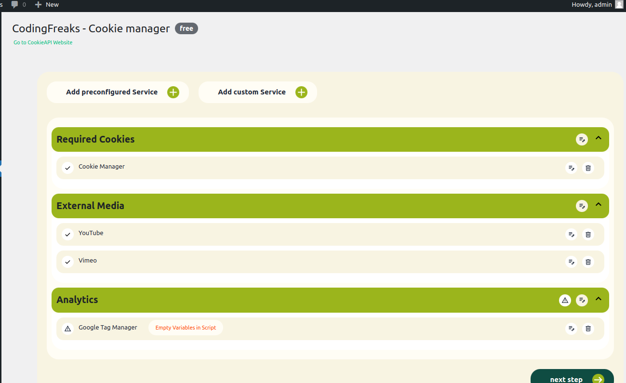Delete the YouTube service
Image resolution: width=626 pixels, height=383 pixels.
(588, 235)
